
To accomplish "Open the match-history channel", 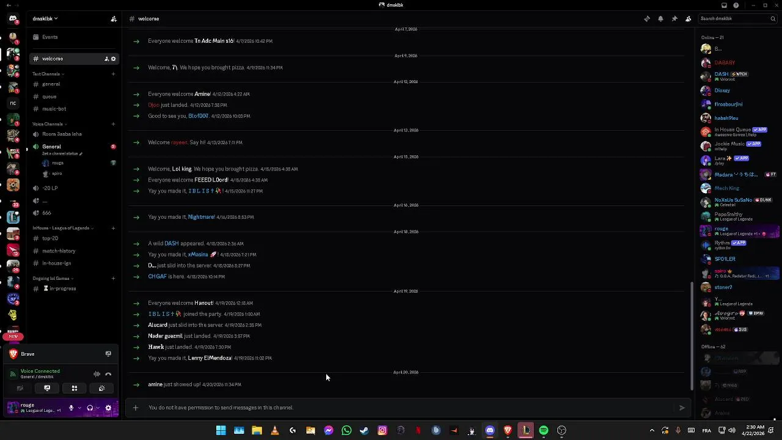I will click(73, 251).
